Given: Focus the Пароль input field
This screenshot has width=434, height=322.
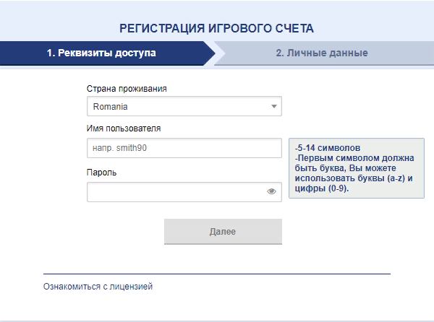Looking at the screenshot, I should [184, 192].
